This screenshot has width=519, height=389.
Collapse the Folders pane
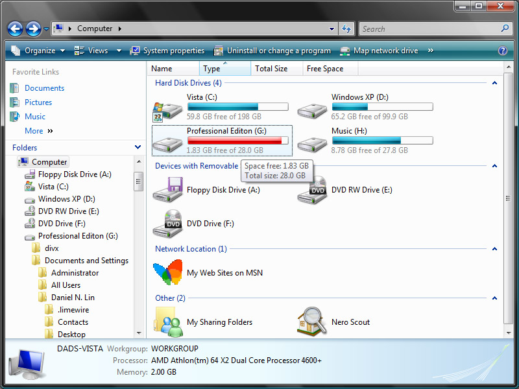coord(138,147)
